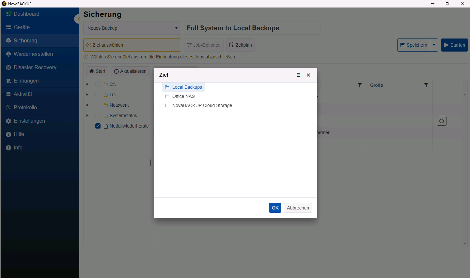
Task: Click the filter icon left of the Größe column
Action: 360,85
